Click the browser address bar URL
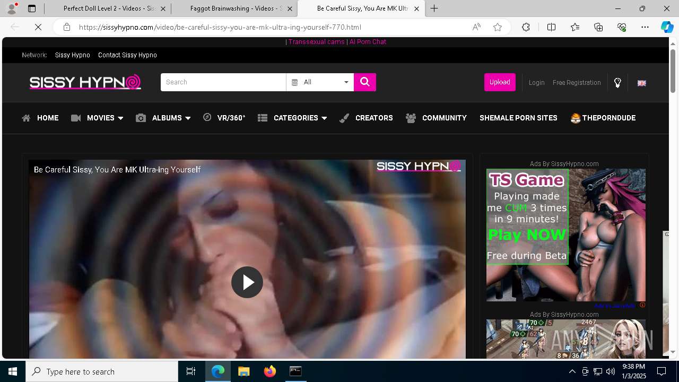The width and height of the screenshot is (679, 382). 220,27
